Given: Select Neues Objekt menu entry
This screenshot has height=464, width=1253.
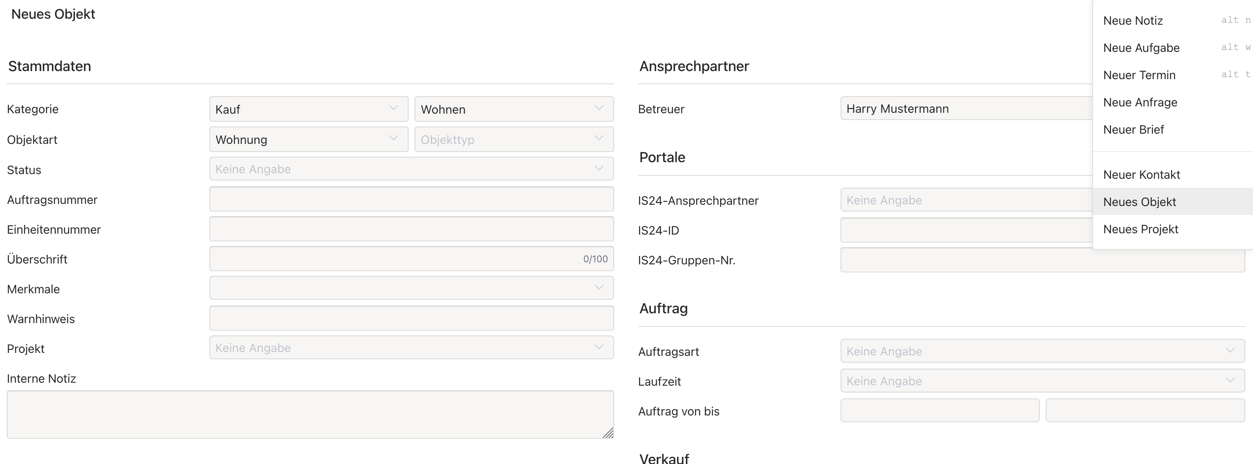Looking at the screenshot, I should click(1173, 202).
